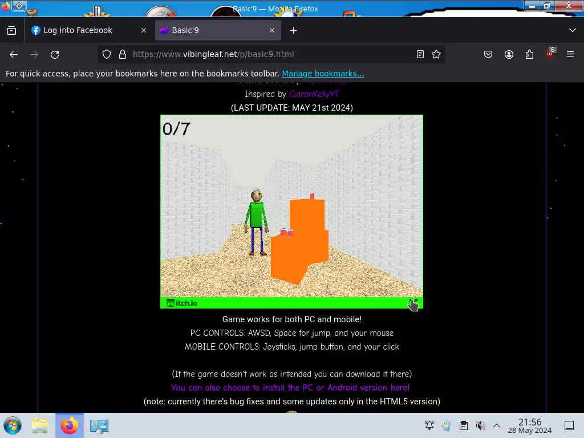Open the Firefox account icon
The height and width of the screenshot is (438, 584).
(509, 54)
